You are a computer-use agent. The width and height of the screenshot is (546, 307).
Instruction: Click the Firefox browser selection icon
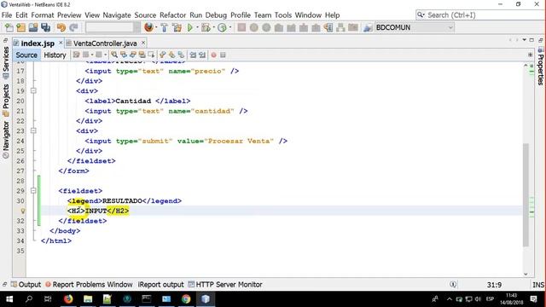tap(148, 27)
